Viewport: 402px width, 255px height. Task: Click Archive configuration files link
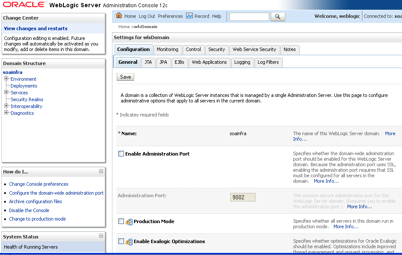click(35, 201)
